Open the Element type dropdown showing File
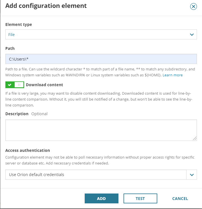 click(x=96, y=35)
